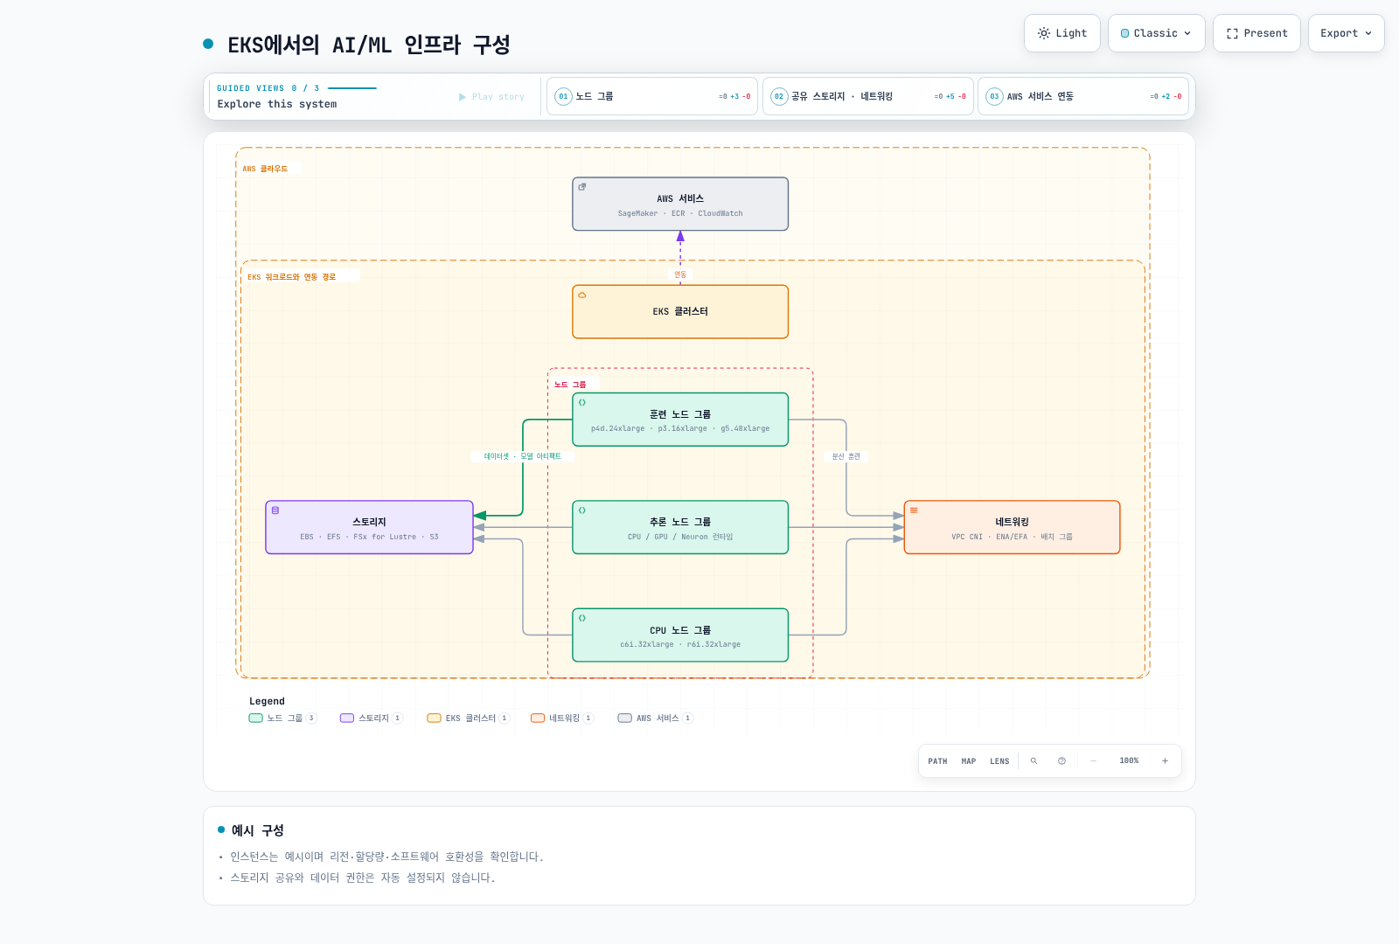Click the 분산 훈련 edge label
Image resolution: width=1399 pixels, height=944 pixels.
[846, 456]
